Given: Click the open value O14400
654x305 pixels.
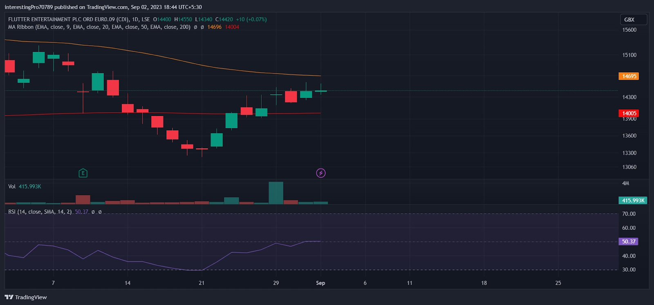Looking at the screenshot, I should (162, 19).
